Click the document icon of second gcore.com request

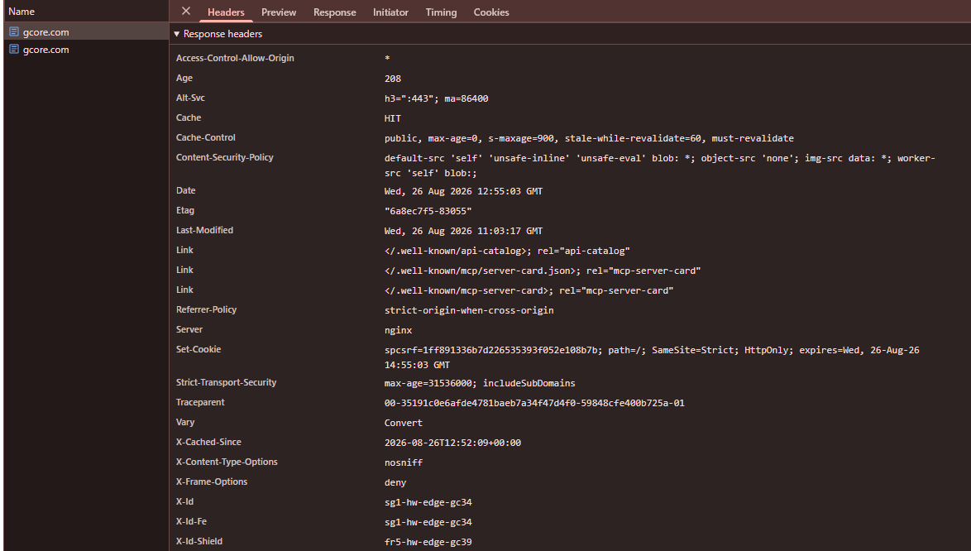click(x=13, y=49)
